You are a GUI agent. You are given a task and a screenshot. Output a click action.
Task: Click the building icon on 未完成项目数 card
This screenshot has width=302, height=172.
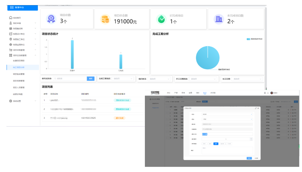[219, 19]
